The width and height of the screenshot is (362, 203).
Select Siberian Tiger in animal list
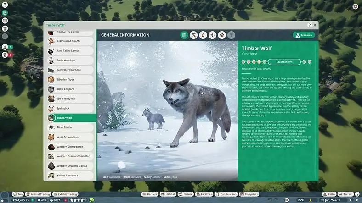tap(70, 79)
